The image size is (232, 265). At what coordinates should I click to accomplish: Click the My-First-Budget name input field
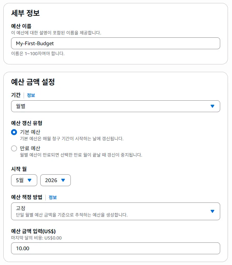115,43
